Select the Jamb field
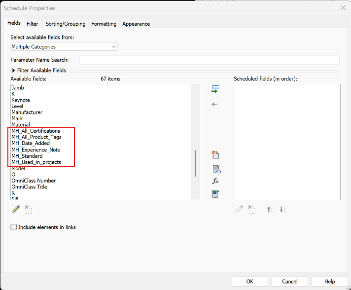 (18, 88)
